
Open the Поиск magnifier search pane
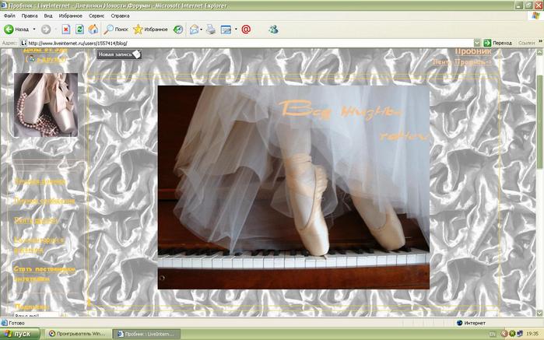pyautogui.click(x=116, y=30)
